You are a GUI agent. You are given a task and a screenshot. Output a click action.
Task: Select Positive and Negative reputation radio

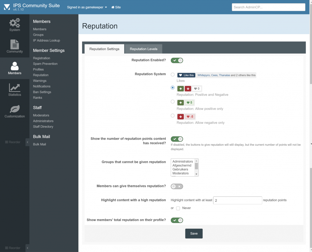pos(173,88)
